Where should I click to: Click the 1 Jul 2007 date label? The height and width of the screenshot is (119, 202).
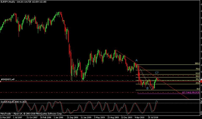(x=18, y=117)
